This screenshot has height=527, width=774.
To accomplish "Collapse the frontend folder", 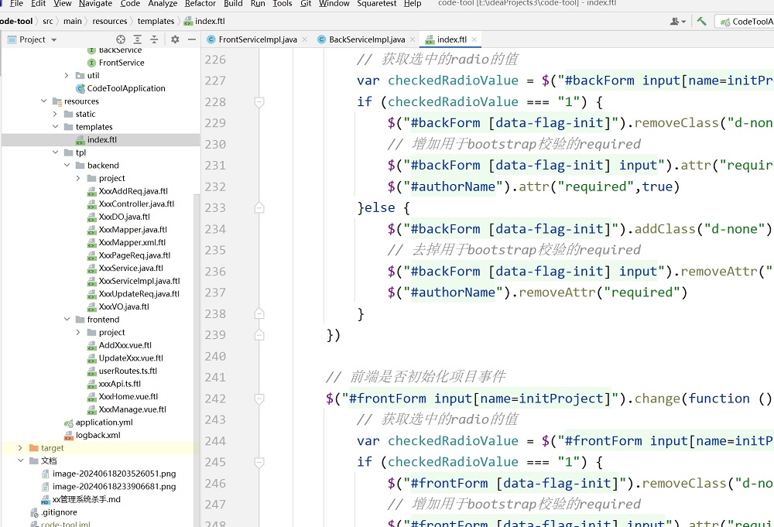I will pyautogui.click(x=67, y=320).
